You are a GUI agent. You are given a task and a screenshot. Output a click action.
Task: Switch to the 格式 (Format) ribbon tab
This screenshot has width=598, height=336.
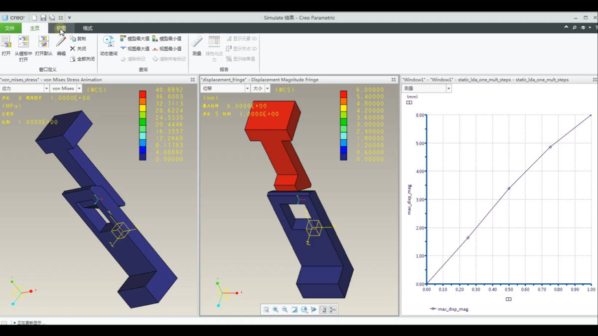click(x=88, y=28)
